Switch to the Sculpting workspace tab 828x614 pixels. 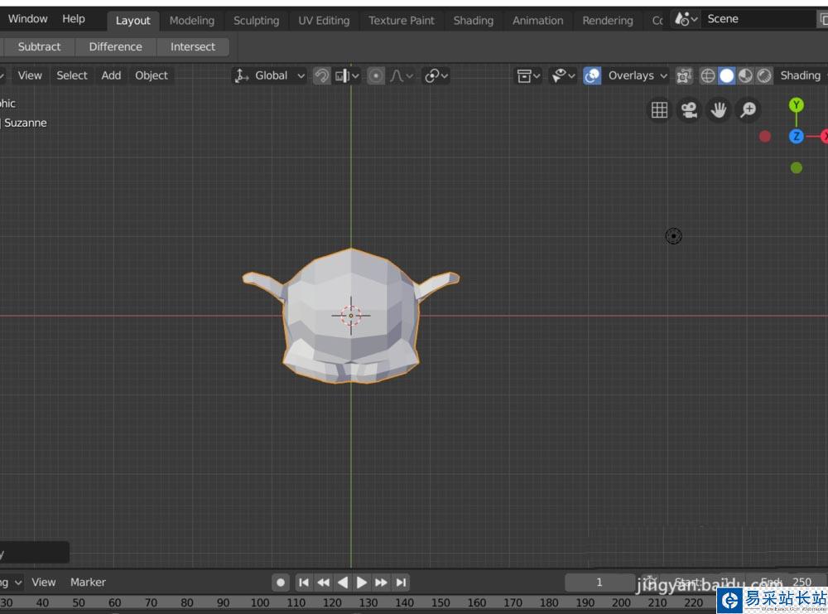coord(256,21)
